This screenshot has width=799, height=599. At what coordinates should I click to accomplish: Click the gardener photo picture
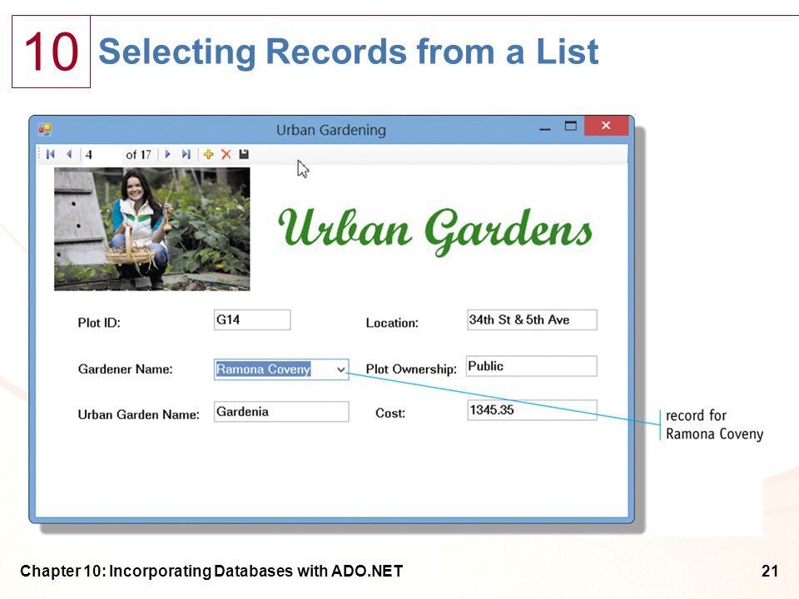click(x=151, y=230)
